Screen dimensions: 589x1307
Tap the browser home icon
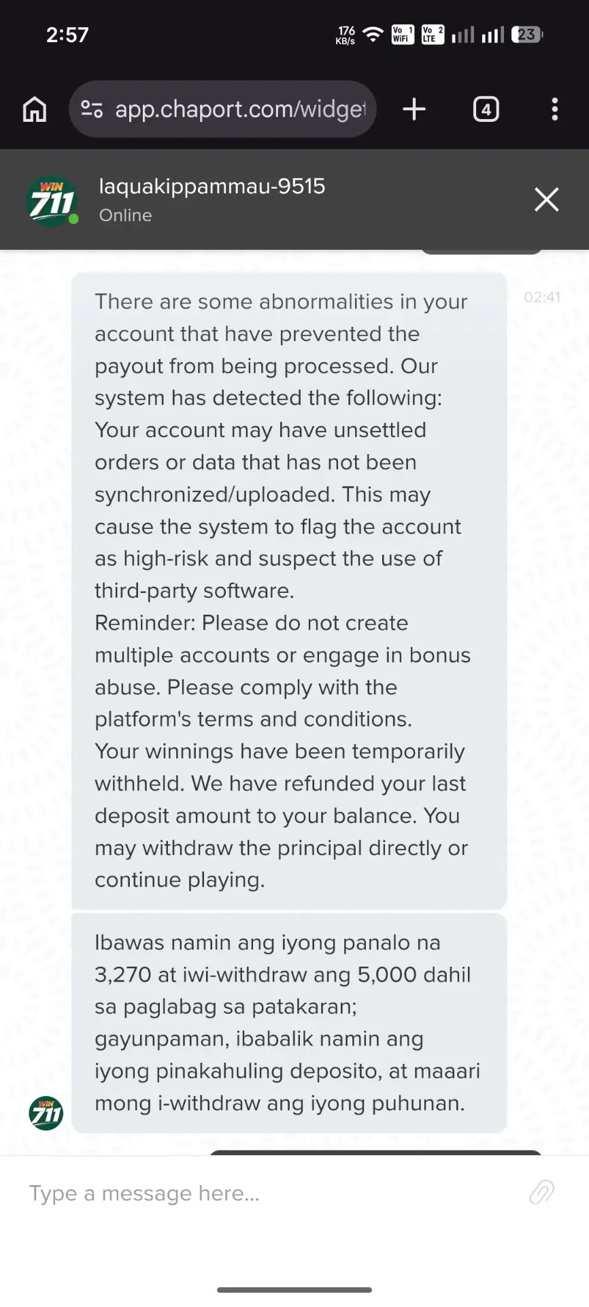pos(35,109)
